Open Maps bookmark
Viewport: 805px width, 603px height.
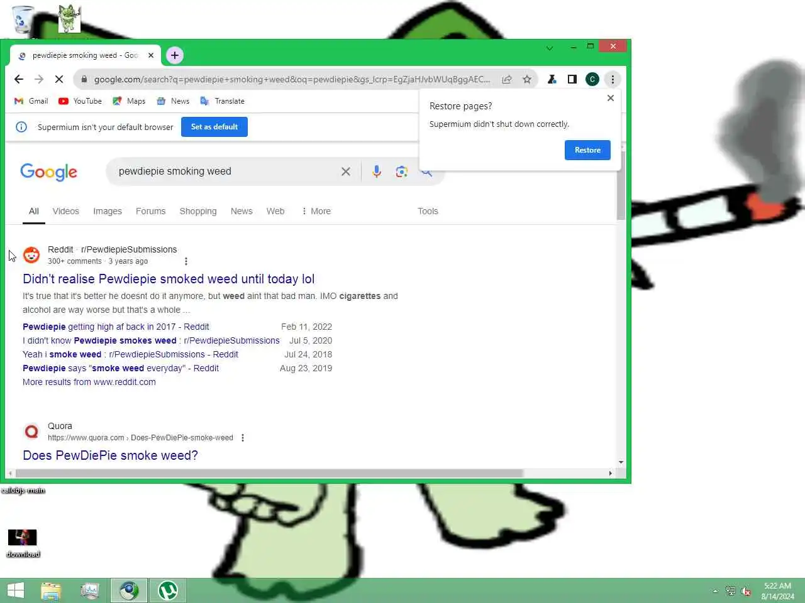[129, 101]
